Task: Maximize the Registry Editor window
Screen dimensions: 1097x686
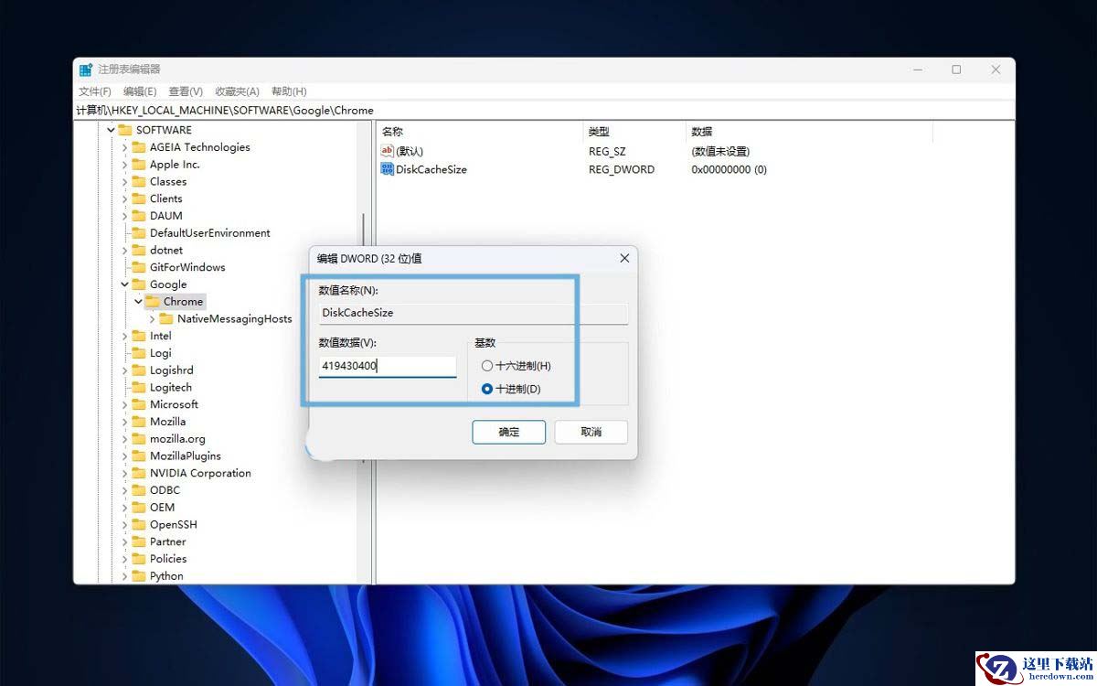Action: tap(956, 70)
